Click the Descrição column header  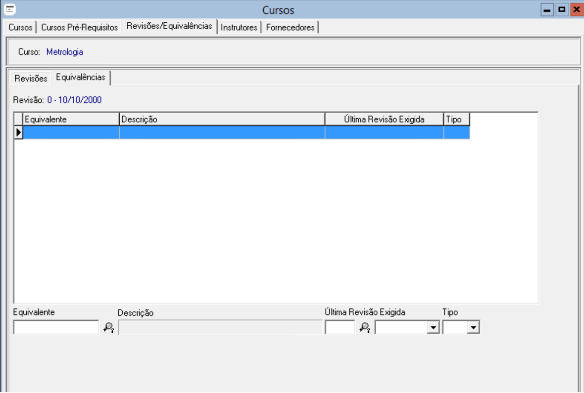click(222, 119)
